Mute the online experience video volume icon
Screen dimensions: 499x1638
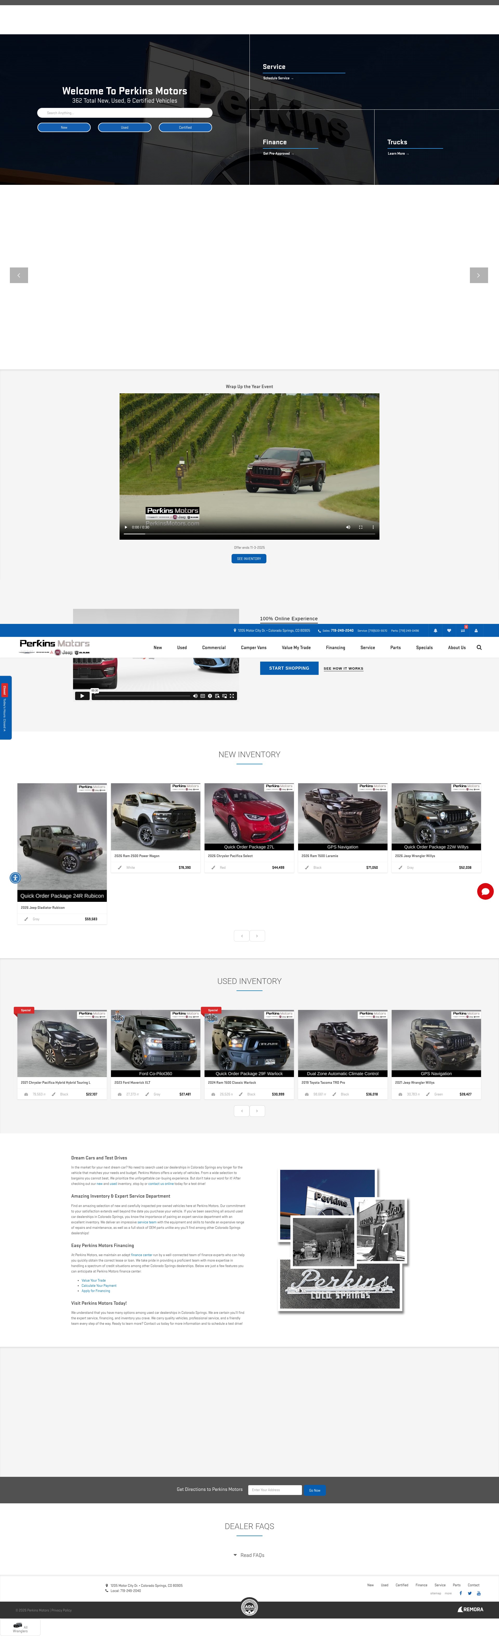[x=195, y=696]
